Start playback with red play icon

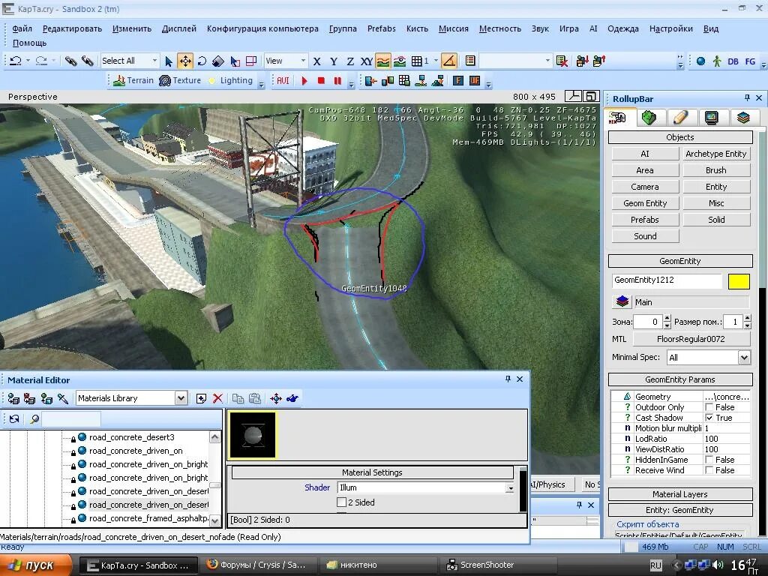[x=304, y=81]
